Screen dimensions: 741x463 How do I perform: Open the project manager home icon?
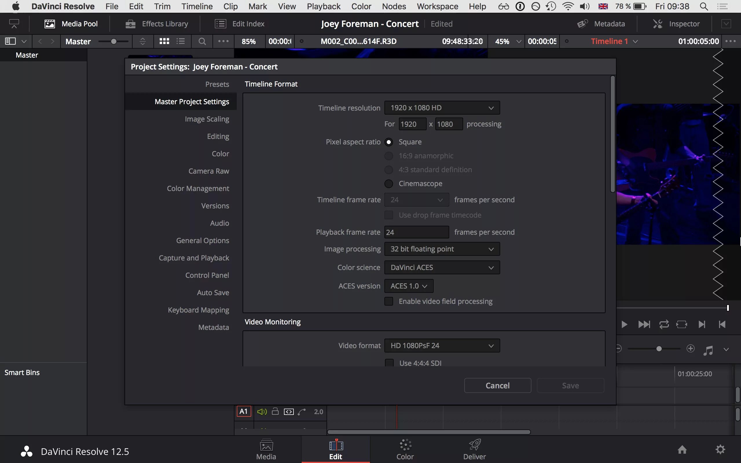coord(682,449)
